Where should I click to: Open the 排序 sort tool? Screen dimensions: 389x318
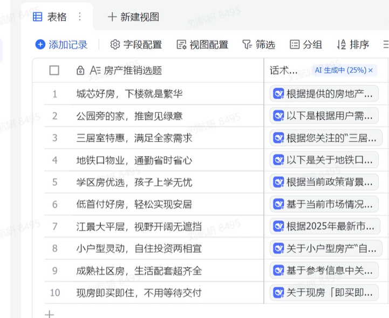click(353, 45)
